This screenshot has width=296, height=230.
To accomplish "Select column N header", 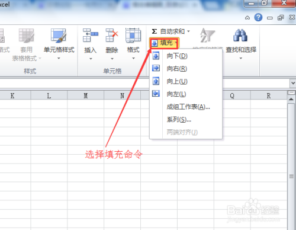I will 123,95.
